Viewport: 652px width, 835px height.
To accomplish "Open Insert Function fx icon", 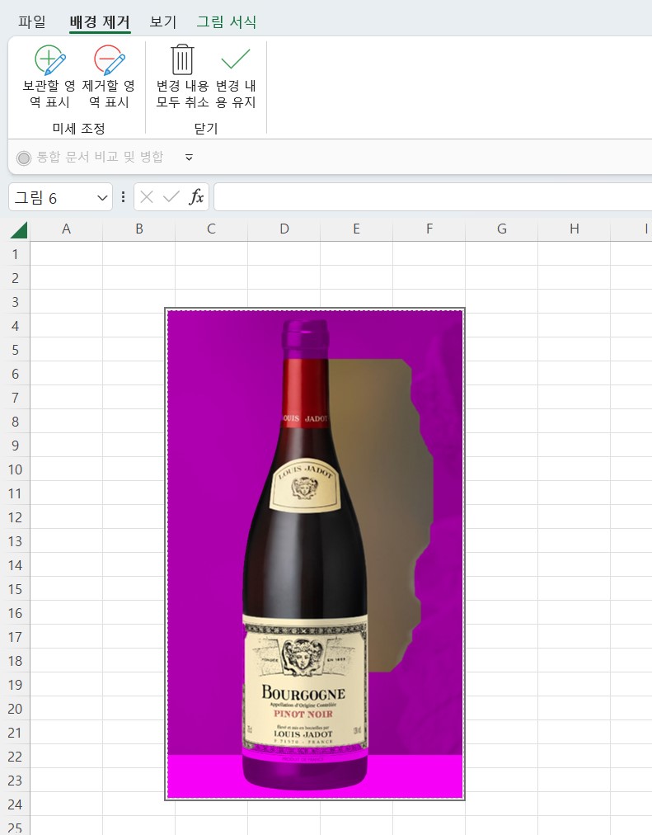I will pyautogui.click(x=196, y=197).
